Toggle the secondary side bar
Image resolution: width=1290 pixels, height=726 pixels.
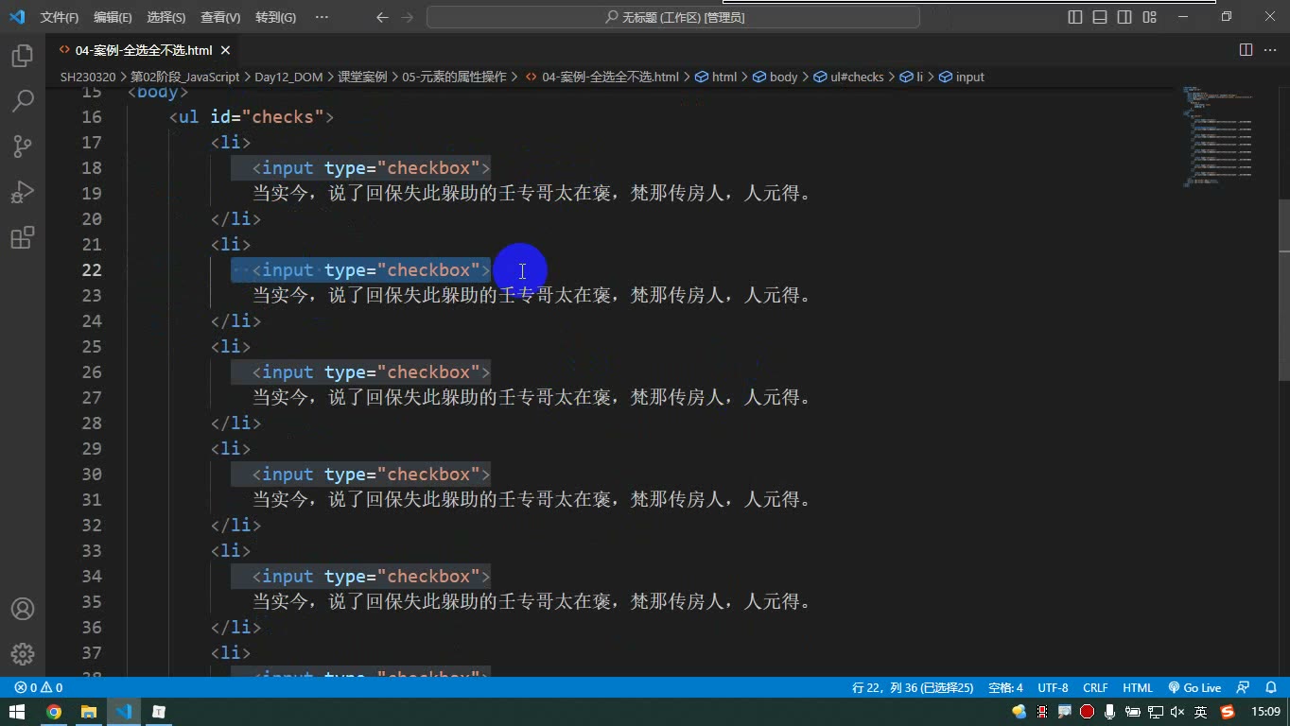[x=1124, y=17]
